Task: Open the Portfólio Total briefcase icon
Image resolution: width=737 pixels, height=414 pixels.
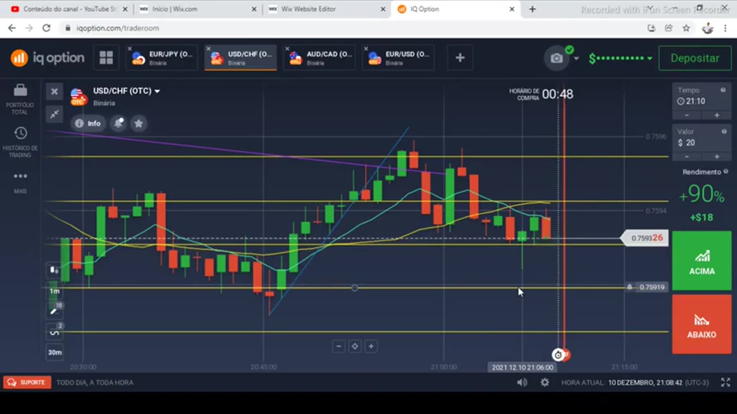Action: pos(20,90)
